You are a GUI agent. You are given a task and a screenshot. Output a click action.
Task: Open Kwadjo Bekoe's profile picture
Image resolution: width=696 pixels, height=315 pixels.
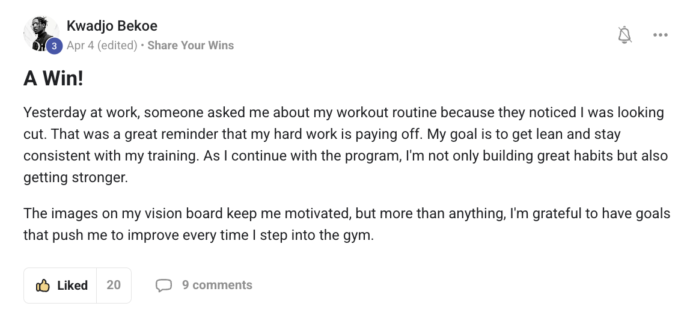(x=40, y=32)
